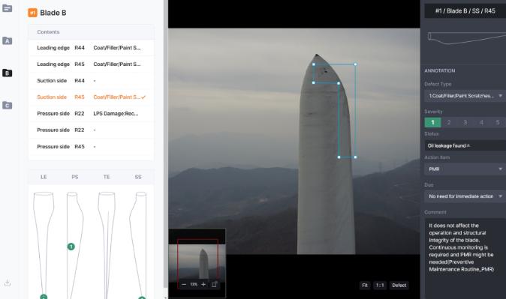Click the fullscreen icon beside zoom controls
This screenshot has width=506, height=299.
[x=214, y=285]
